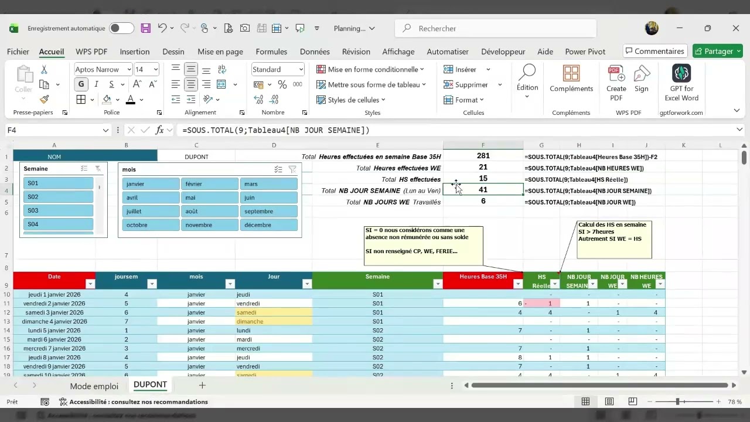Select juin in the mois slicer

pyautogui.click(x=269, y=198)
